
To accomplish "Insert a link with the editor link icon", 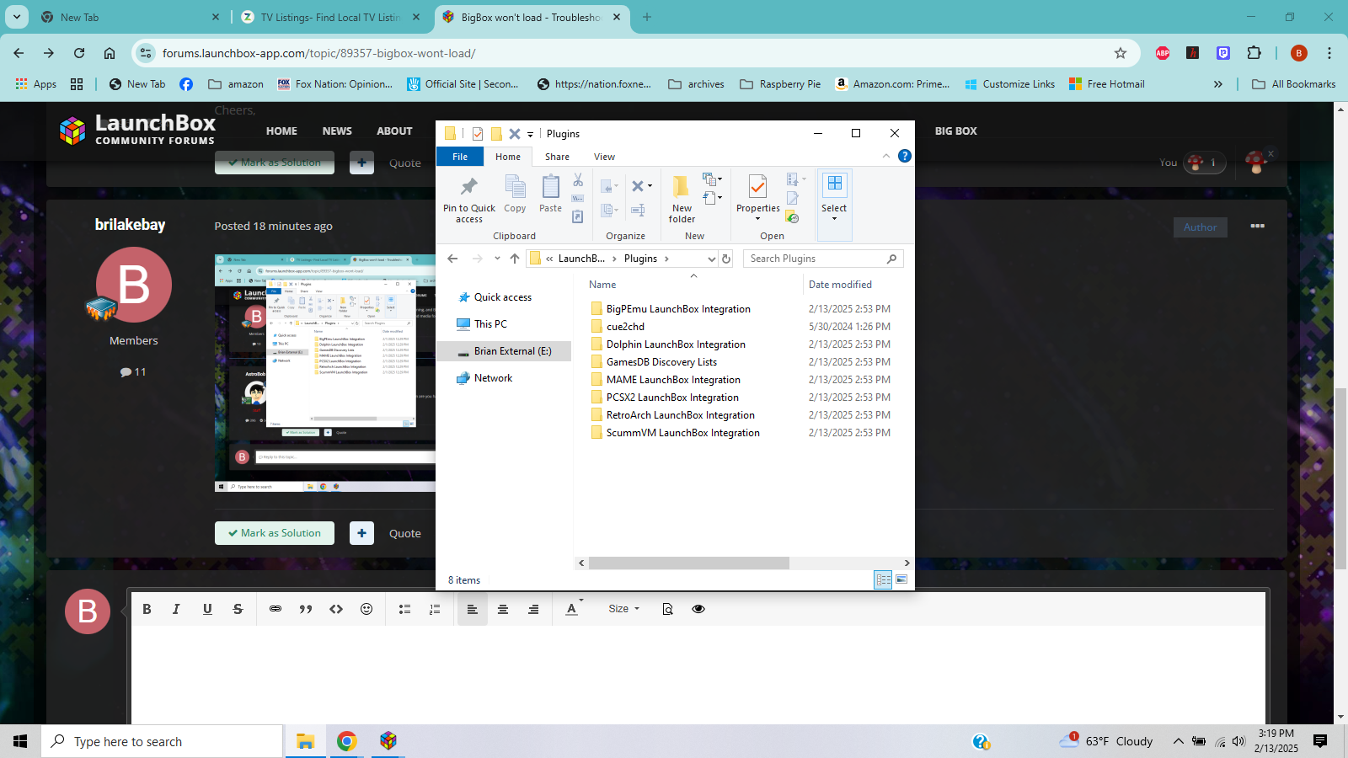I will point(275,609).
